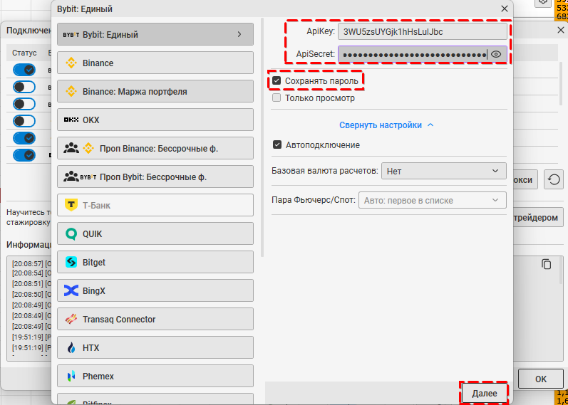Toggle Автоподключение checkbox

pos(277,144)
